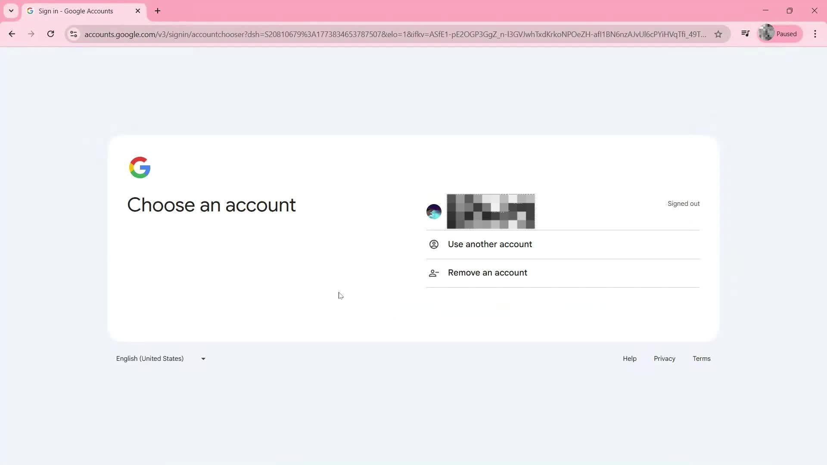Bookmark this page with the star icon
The height and width of the screenshot is (465, 827).
pyautogui.click(x=718, y=34)
